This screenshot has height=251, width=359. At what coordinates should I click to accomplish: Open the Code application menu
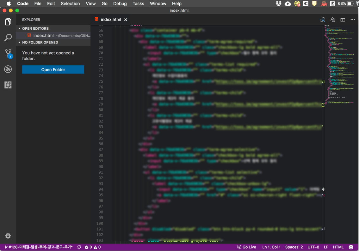[x=23, y=3]
